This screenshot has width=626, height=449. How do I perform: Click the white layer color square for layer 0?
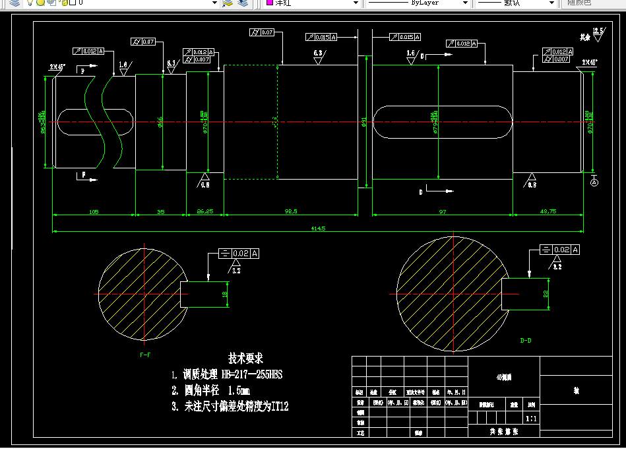click(73, 3)
